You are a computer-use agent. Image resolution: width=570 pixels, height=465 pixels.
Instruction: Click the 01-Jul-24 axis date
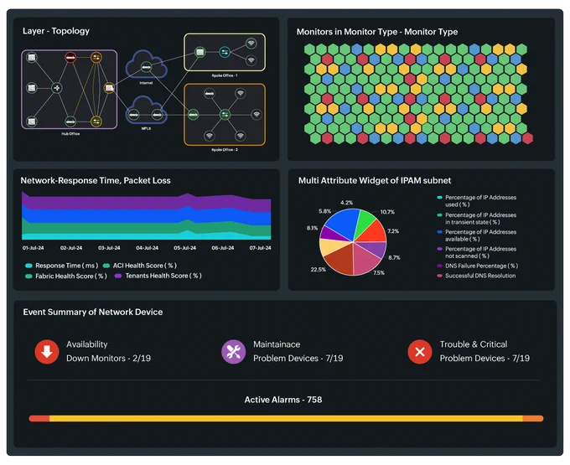(33, 248)
